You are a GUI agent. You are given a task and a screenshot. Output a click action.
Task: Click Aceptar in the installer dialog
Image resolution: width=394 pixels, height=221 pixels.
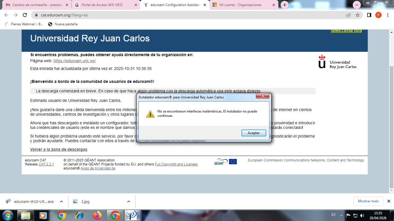click(x=254, y=133)
